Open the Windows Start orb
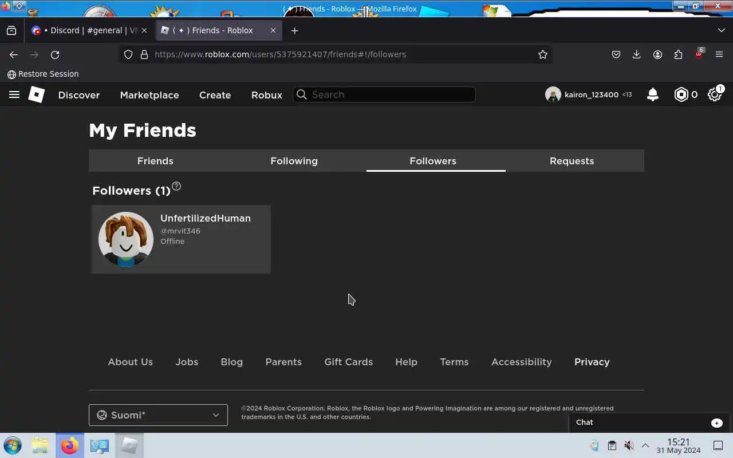Viewport: 733px width, 458px height. point(13,445)
